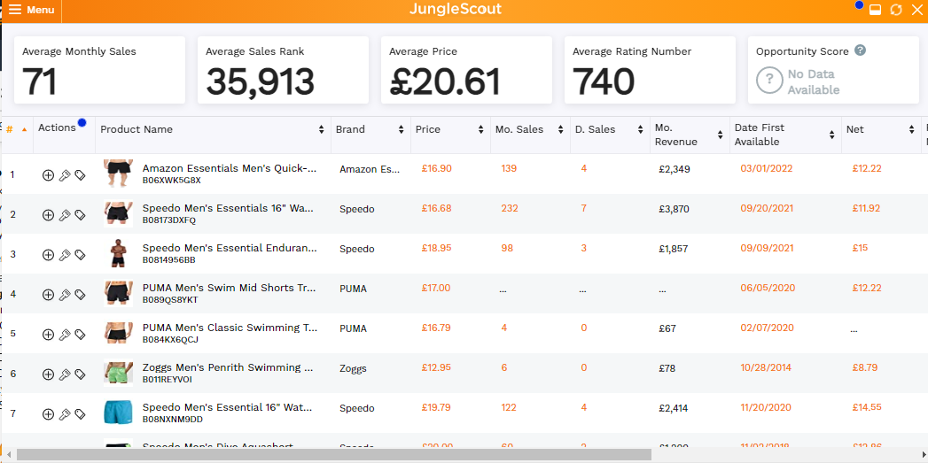Click tag icon for Amazon Essentials row

point(80,175)
